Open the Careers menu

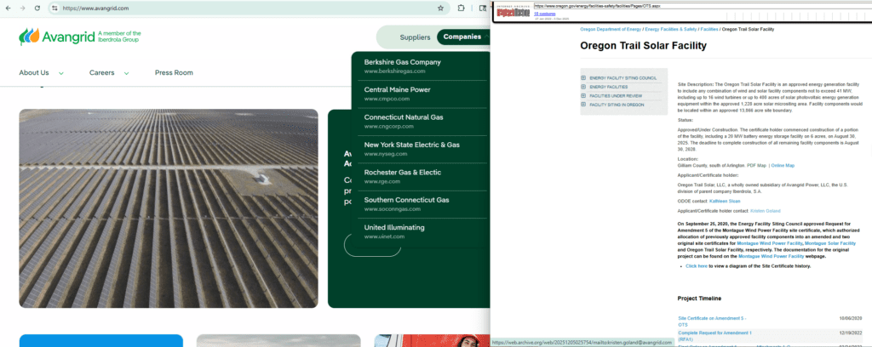[102, 73]
